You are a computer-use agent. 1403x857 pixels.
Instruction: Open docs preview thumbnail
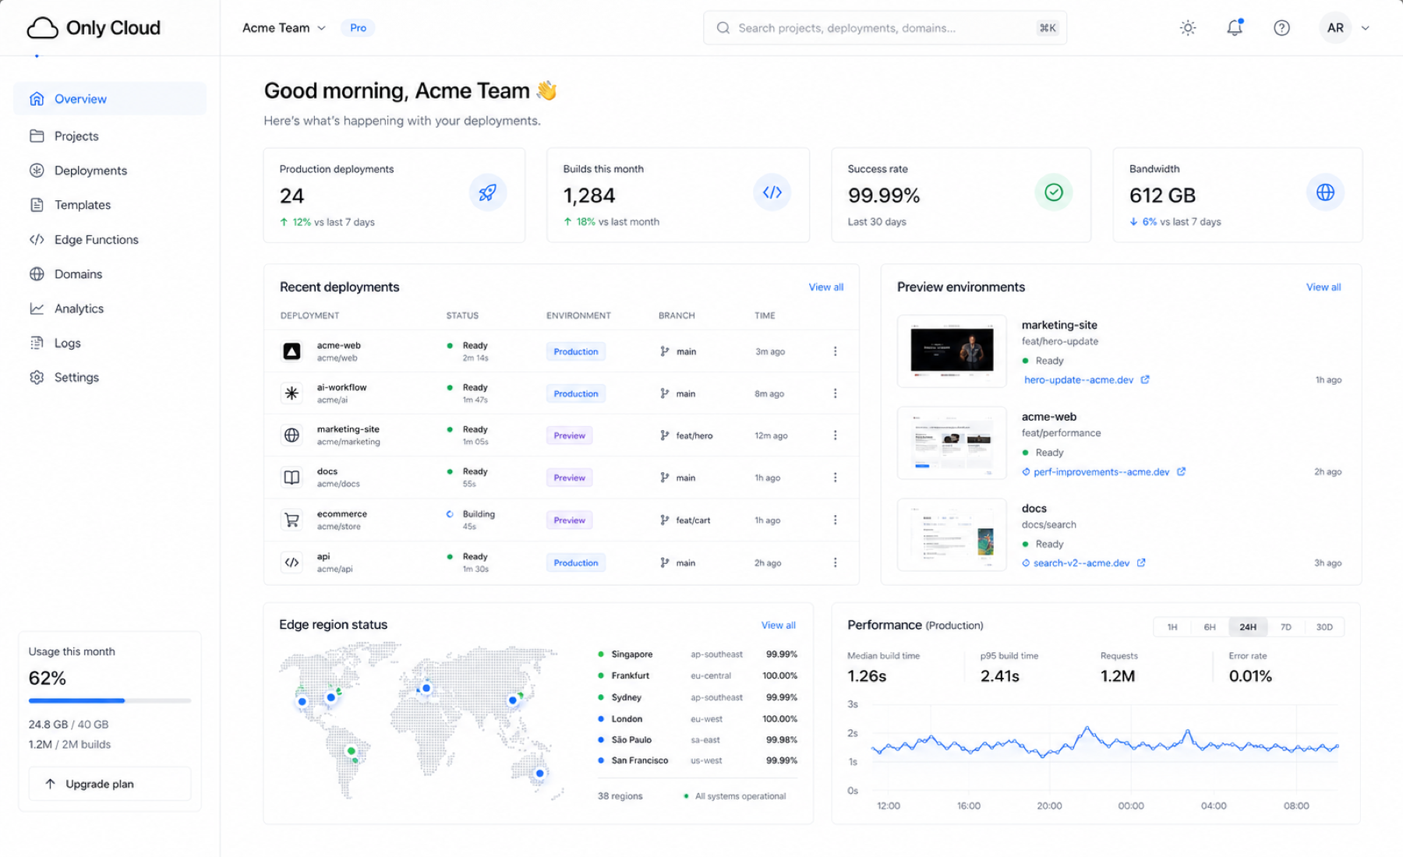click(x=952, y=534)
